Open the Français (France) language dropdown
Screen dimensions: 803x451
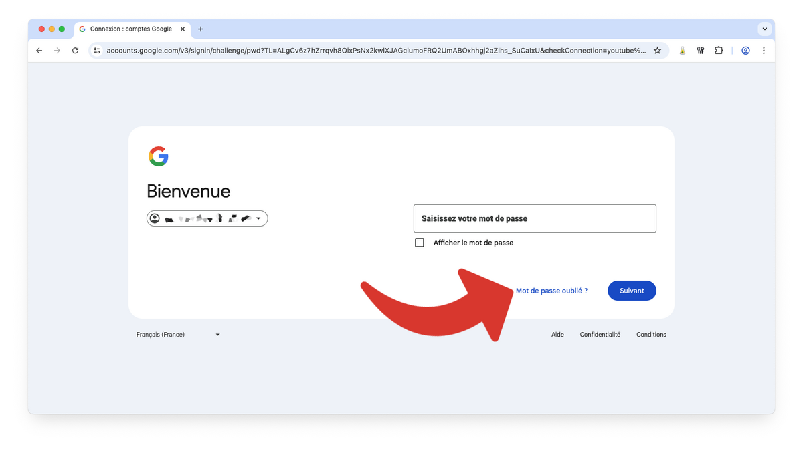point(178,335)
